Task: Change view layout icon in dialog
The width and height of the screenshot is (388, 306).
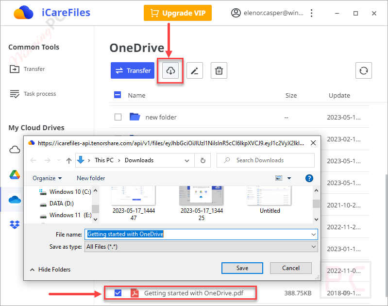Action: point(279,178)
